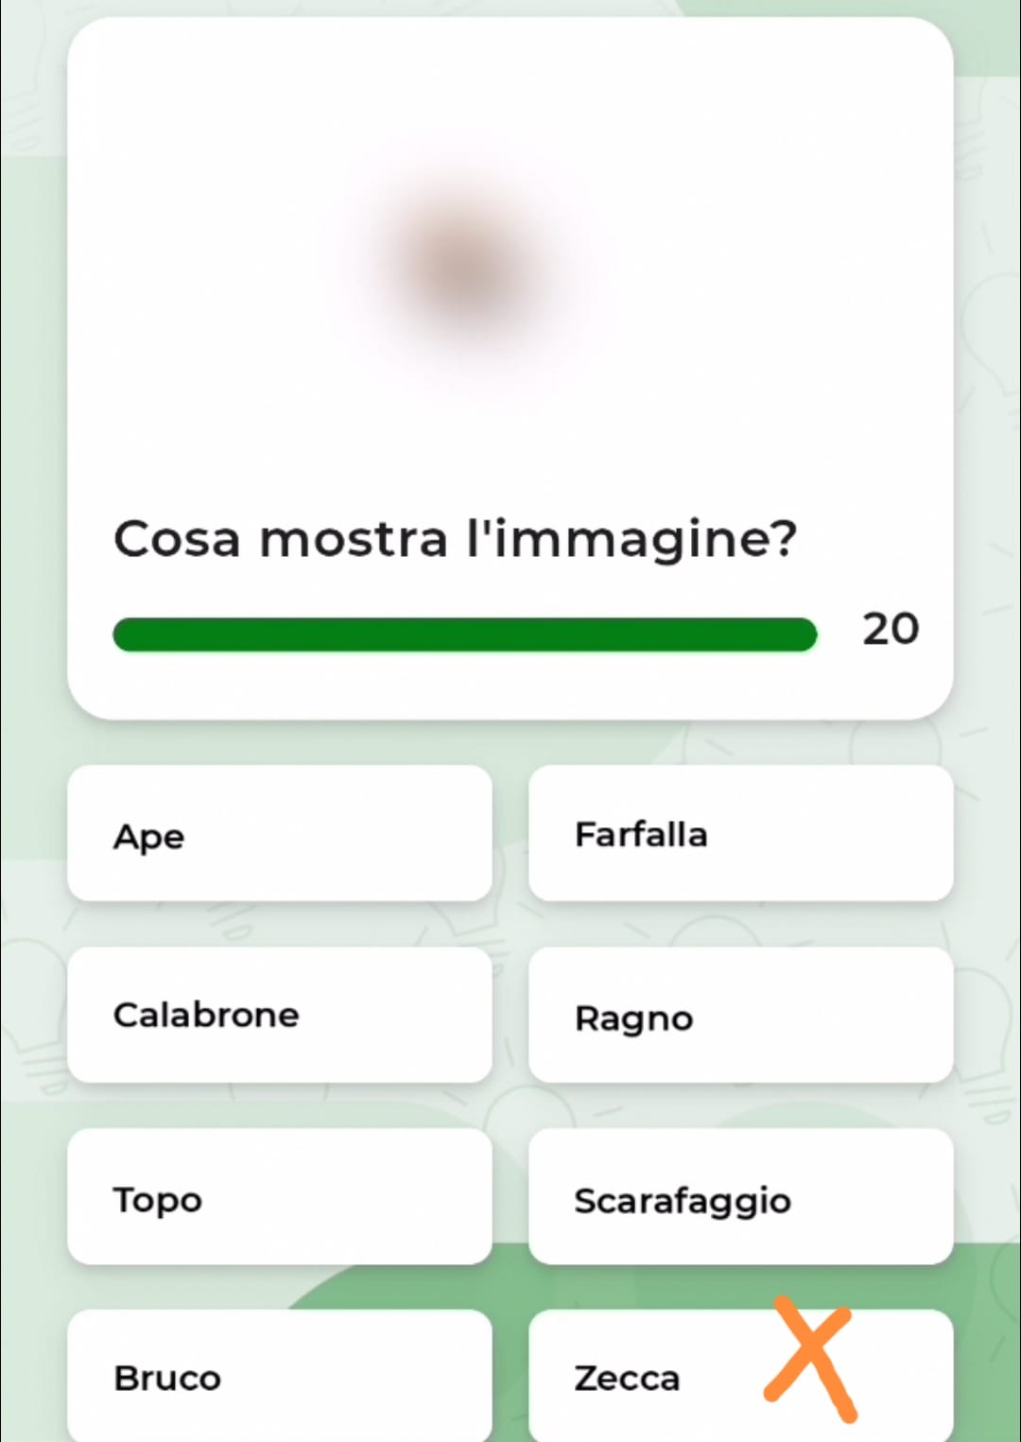Click the 'Bruco' text label
This screenshot has height=1442, width=1021.
(167, 1379)
